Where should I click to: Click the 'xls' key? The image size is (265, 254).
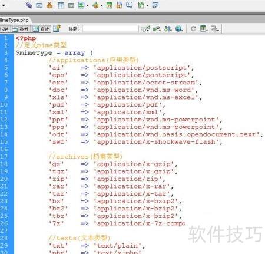click(58, 97)
